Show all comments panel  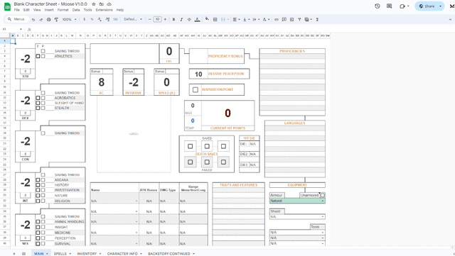click(389, 6)
